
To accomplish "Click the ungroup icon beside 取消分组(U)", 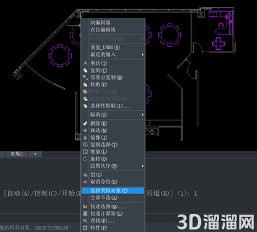I will point(85,182).
